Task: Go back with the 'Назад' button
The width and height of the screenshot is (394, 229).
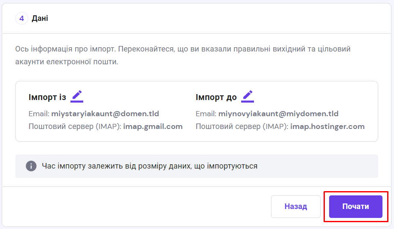Action: tap(295, 206)
